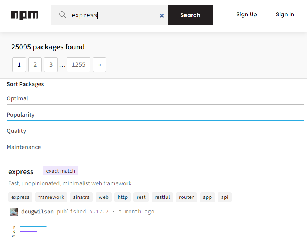Click the 'restful' keyword tag

click(x=162, y=197)
